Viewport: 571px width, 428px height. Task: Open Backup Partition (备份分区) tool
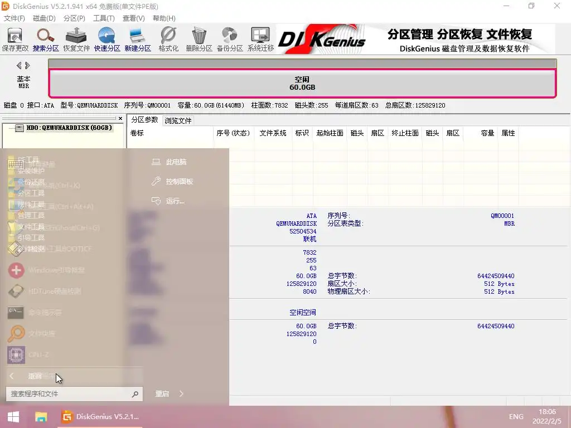click(230, 40)
